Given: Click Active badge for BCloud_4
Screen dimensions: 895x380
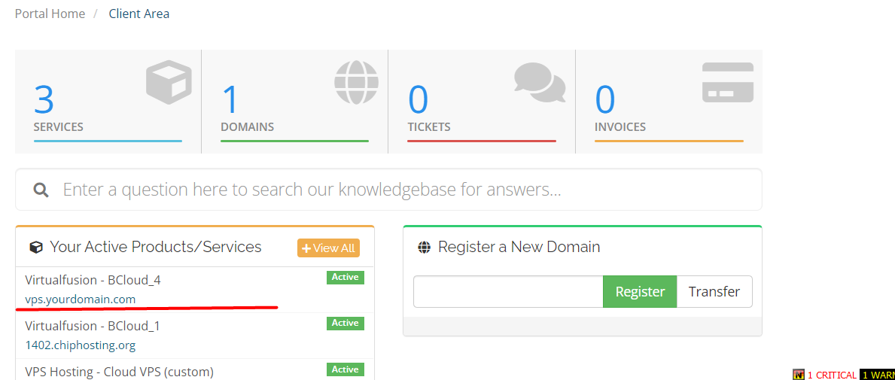Looking at the screenshot, I should click(346, 278).
